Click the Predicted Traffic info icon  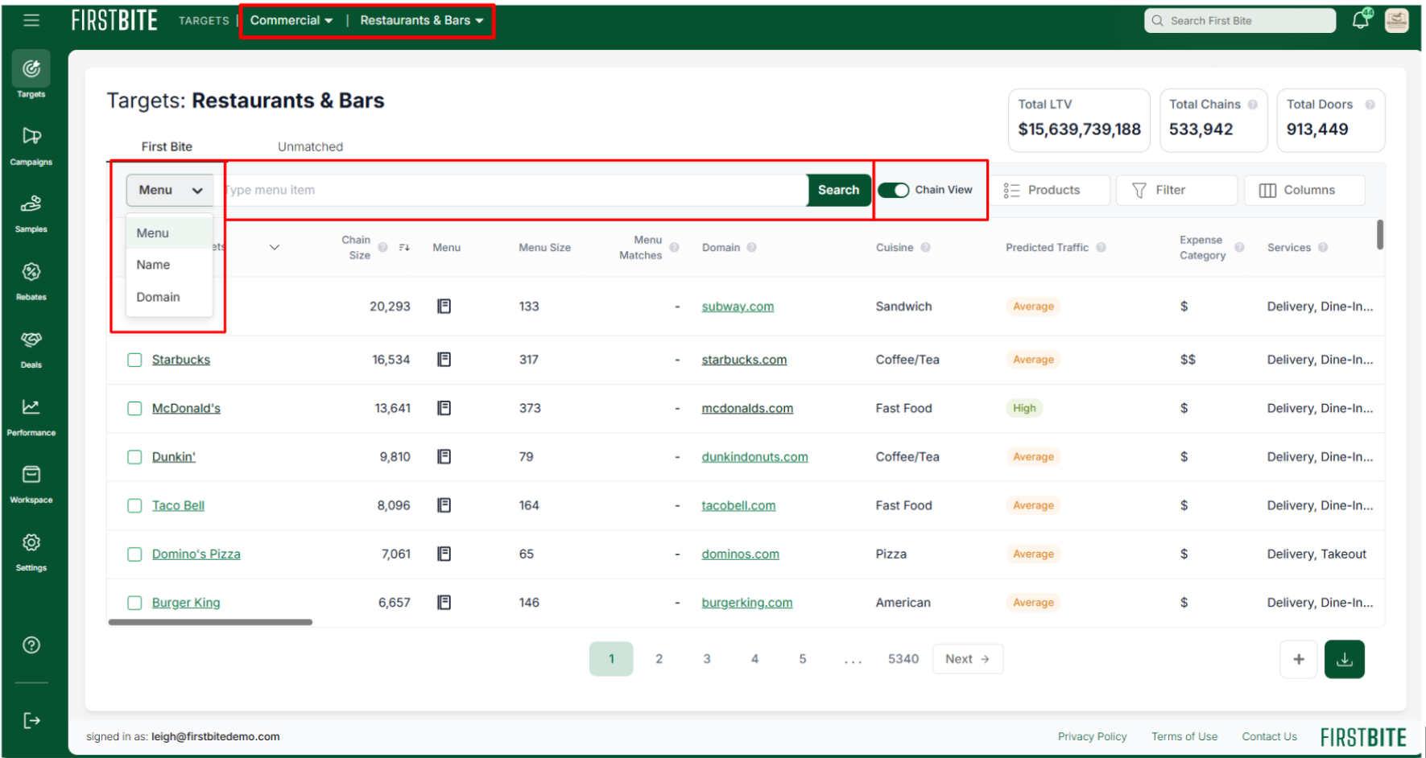tap(1101, 247)
